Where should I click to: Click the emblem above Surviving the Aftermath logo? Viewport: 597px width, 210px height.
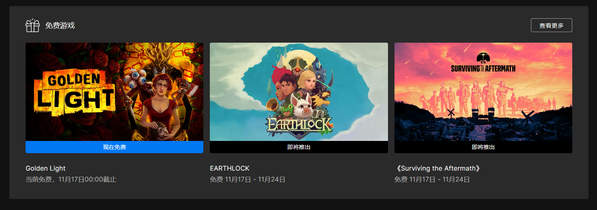click(x=483, y=58)
